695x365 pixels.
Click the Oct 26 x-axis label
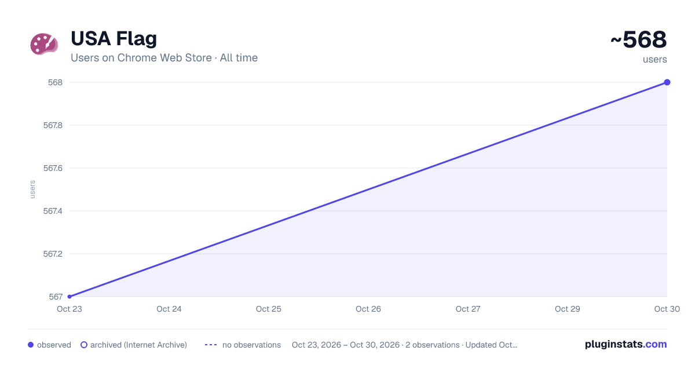pos(368,309)
